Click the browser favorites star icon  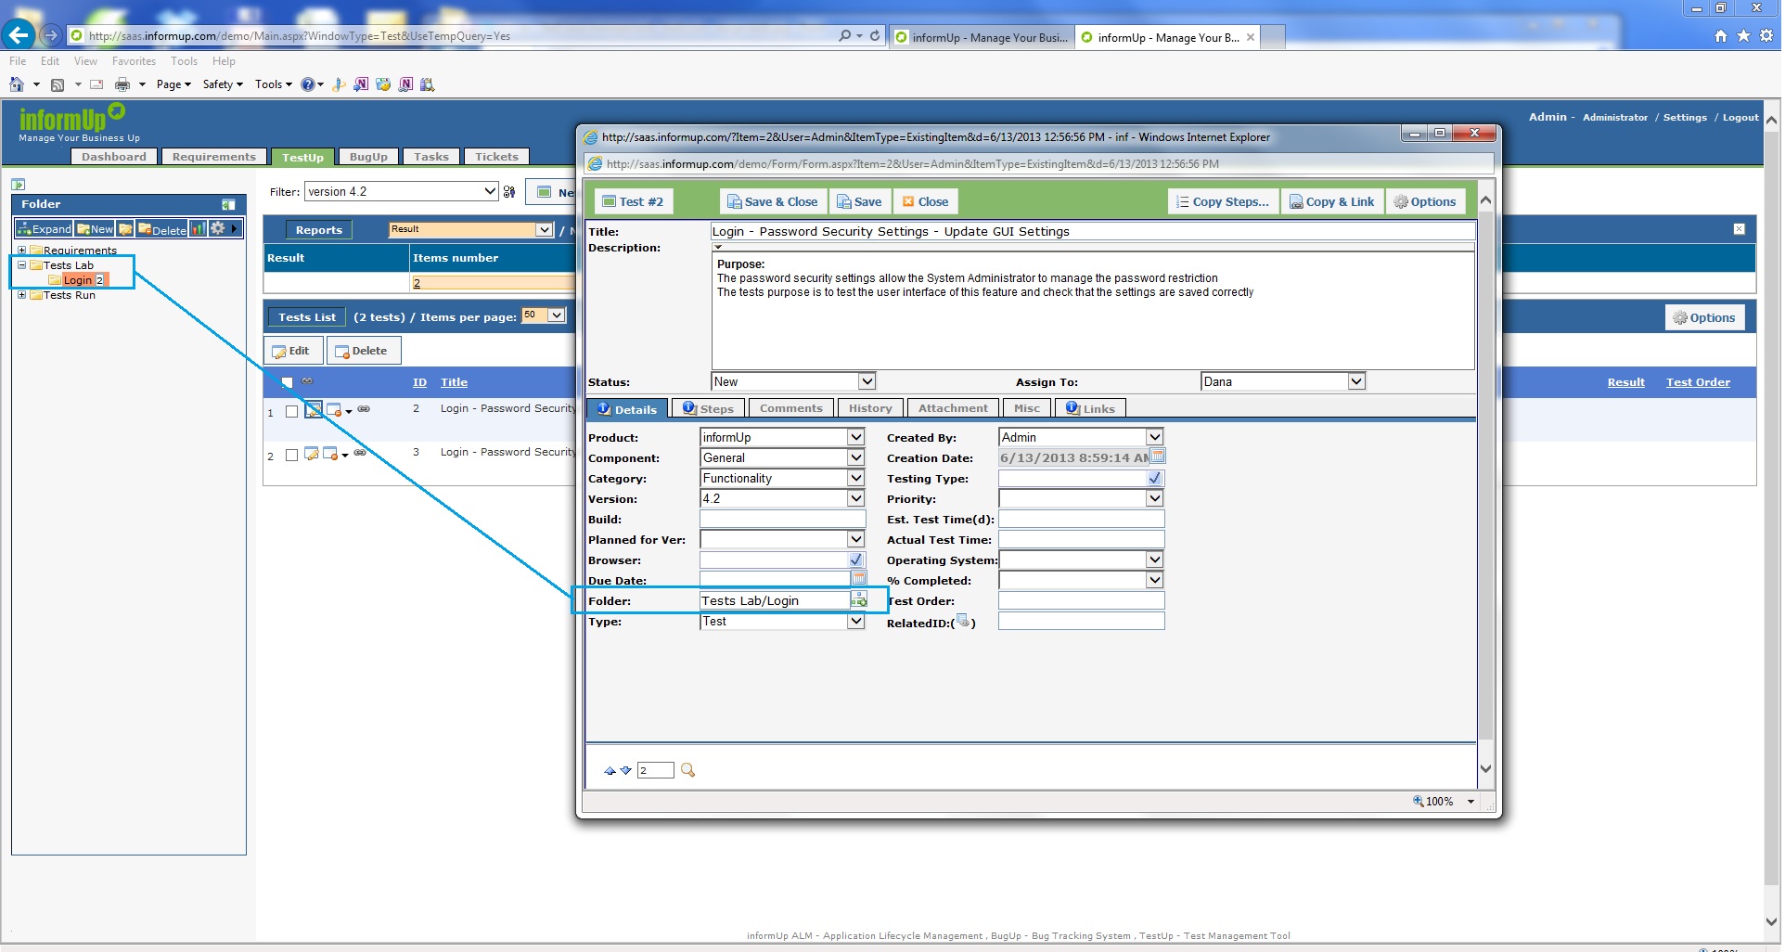point(1744,35)
